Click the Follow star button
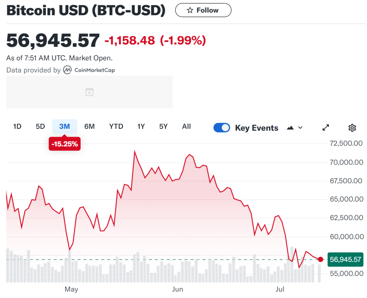Image resolution: width=367 pixels, height=298 pixels. coord(203,10)
